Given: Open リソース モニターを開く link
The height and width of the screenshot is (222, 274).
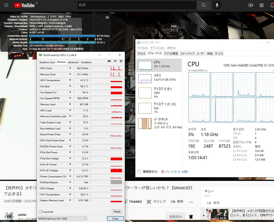Looking at the screenshot, I should (x=177, y=172).
